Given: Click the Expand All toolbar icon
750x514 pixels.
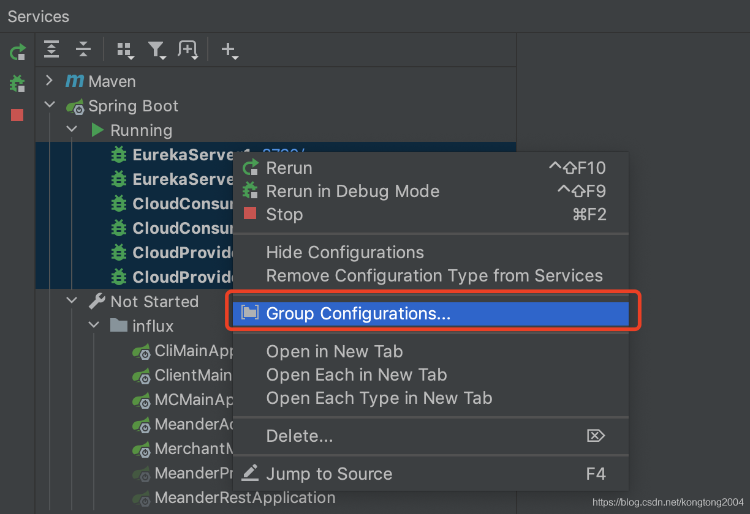Looking at the screenshot, I should pyautogui.click(x=51, y=50).
